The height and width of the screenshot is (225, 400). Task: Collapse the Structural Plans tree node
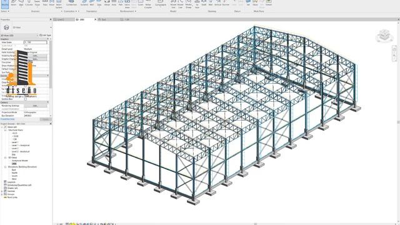6,130
